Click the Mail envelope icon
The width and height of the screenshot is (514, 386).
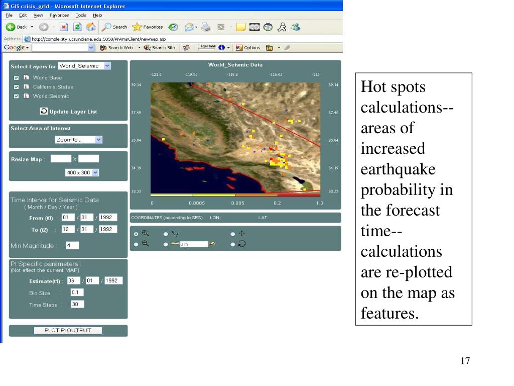[189, 27]
